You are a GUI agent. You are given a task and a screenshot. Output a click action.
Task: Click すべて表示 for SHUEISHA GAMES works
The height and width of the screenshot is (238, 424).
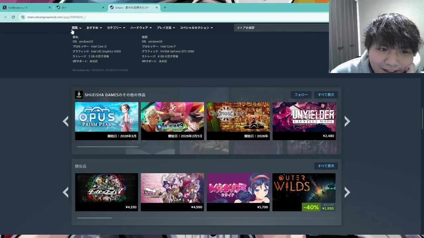[326, 95]
